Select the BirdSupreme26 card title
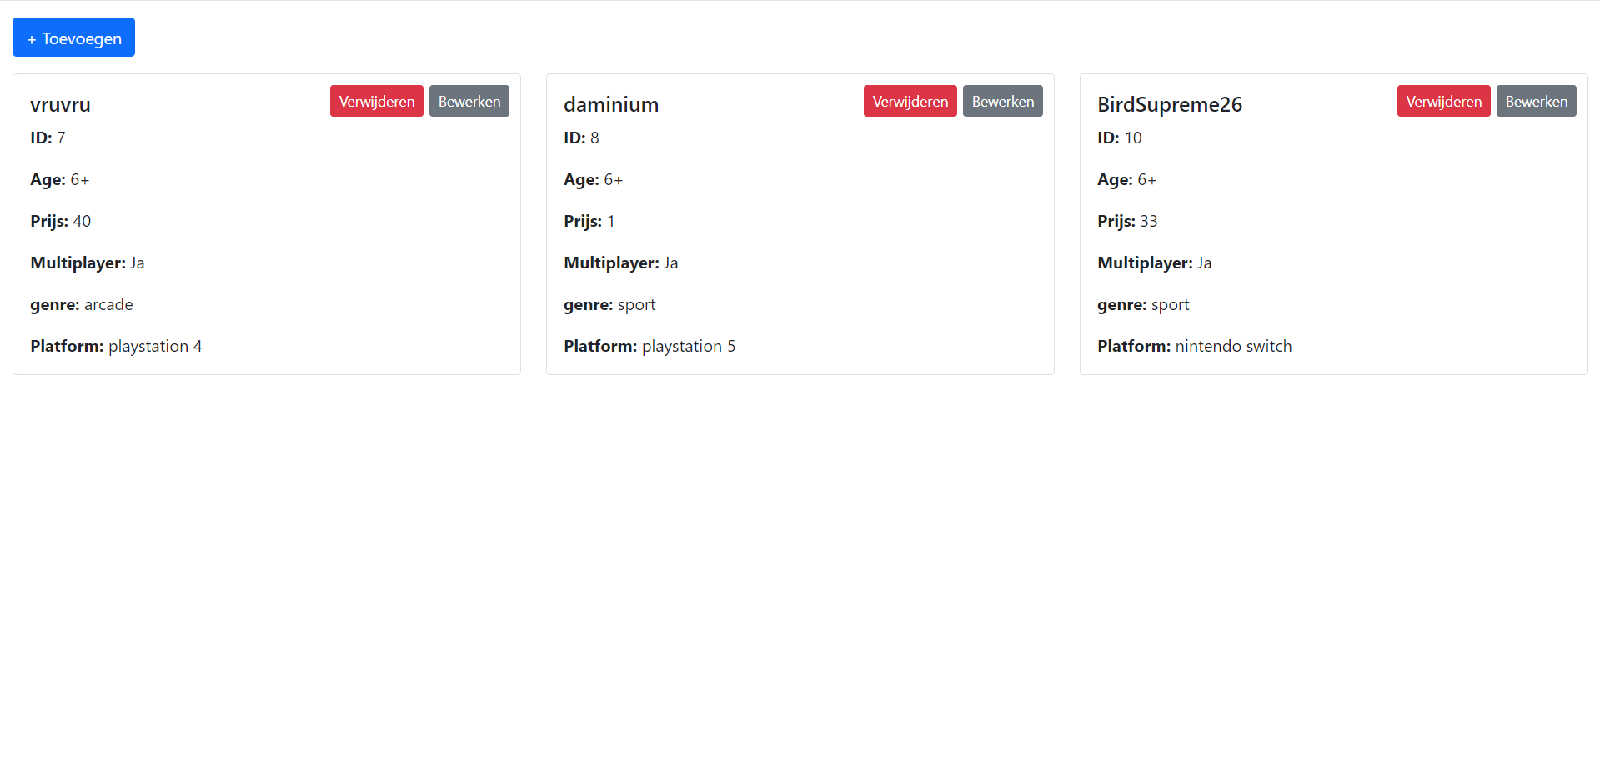This screenshot has width=1600, height=757. point(1170,104)
